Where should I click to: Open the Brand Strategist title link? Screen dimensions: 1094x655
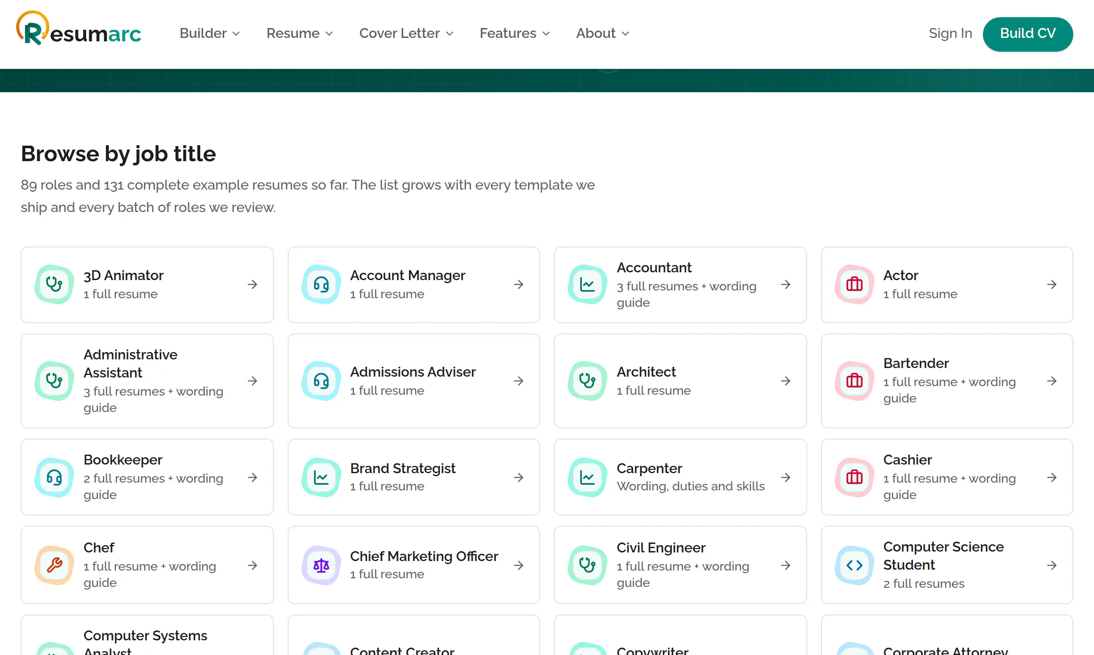402,468
